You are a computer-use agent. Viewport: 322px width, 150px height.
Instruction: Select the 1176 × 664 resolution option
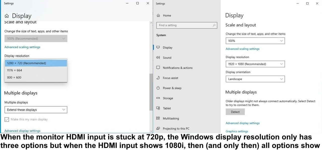click(36, 70)
